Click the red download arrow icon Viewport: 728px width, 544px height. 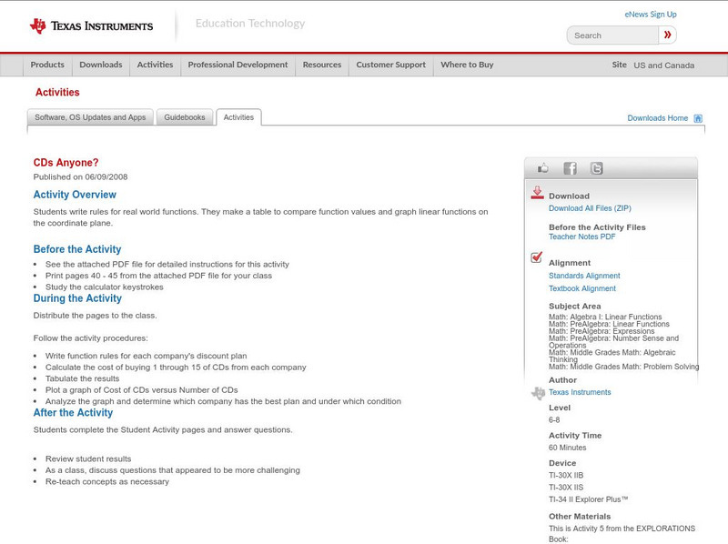click(x=537, y=193)
